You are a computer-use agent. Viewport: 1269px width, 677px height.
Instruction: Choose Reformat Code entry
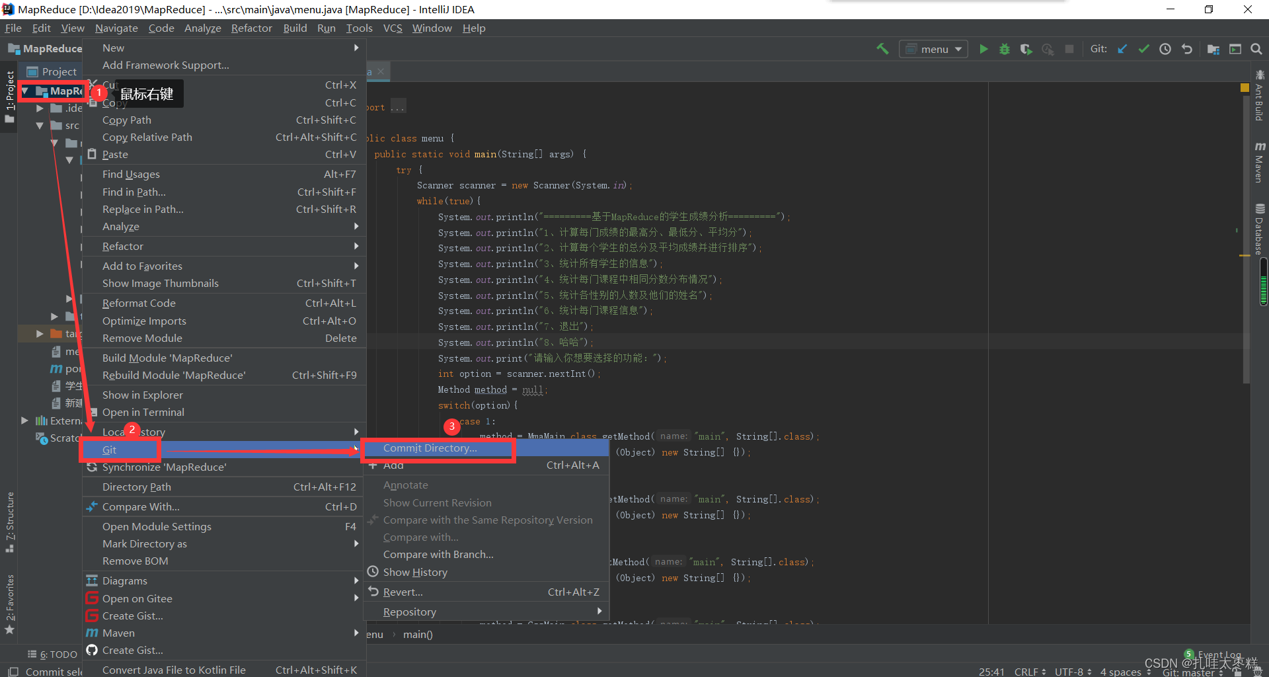click(x=225, y=303)
